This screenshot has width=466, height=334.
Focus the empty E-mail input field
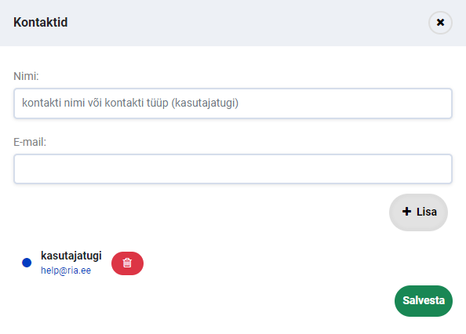233,169
